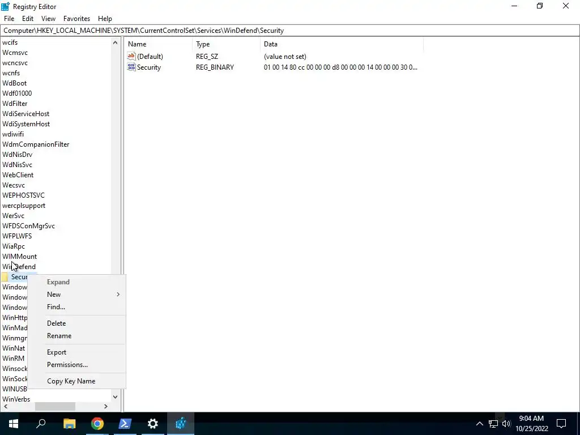Screen dimensions: 580x435
Task: Select the Wcmsvc key in tree
Action: point(15,53)
